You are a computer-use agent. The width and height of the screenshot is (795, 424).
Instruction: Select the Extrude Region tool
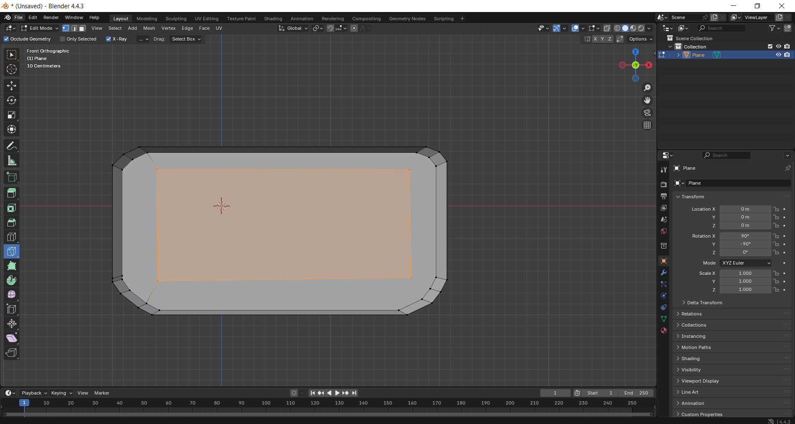pyautogui.click(x=12, y=193)
